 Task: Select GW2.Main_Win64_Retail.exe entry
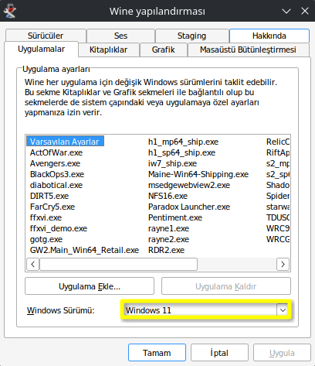pos(84,250)
